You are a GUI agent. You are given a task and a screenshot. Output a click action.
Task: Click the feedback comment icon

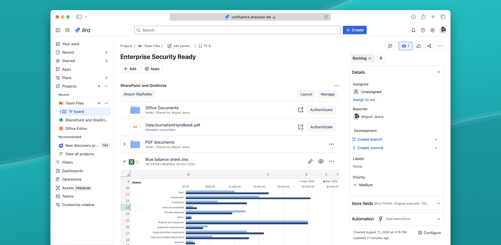(390, 46)
